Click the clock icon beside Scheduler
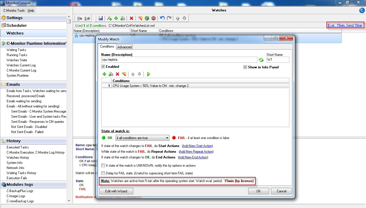The width and height of the screenshot is (366, 208). (4, 25)
